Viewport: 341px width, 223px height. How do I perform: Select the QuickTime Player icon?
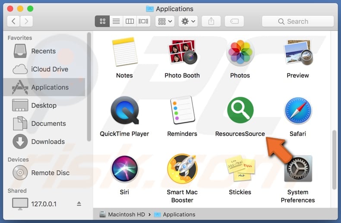(125, 110)
